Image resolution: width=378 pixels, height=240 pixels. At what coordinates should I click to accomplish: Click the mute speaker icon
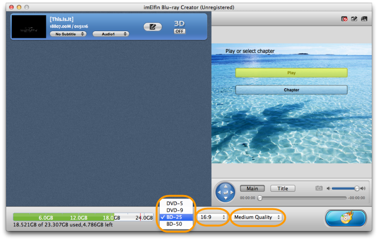(328, 189)
